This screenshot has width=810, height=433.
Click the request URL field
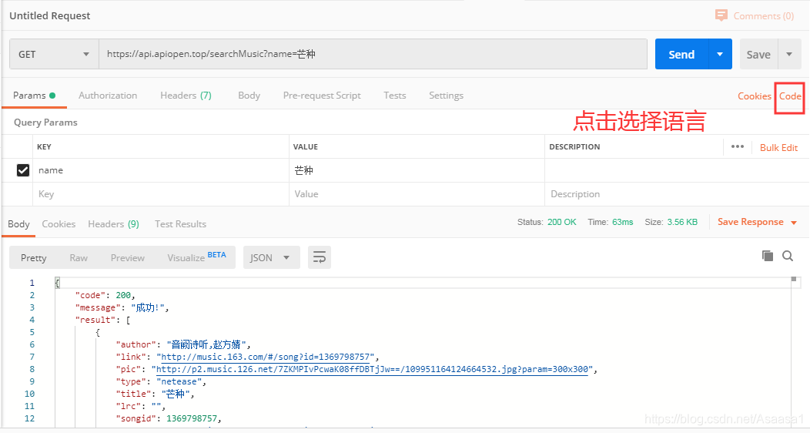tap(373, 54)
